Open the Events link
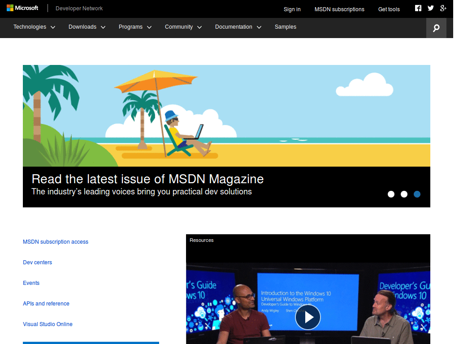Screen dimensions: 459x344 click(x=31, y=283)
